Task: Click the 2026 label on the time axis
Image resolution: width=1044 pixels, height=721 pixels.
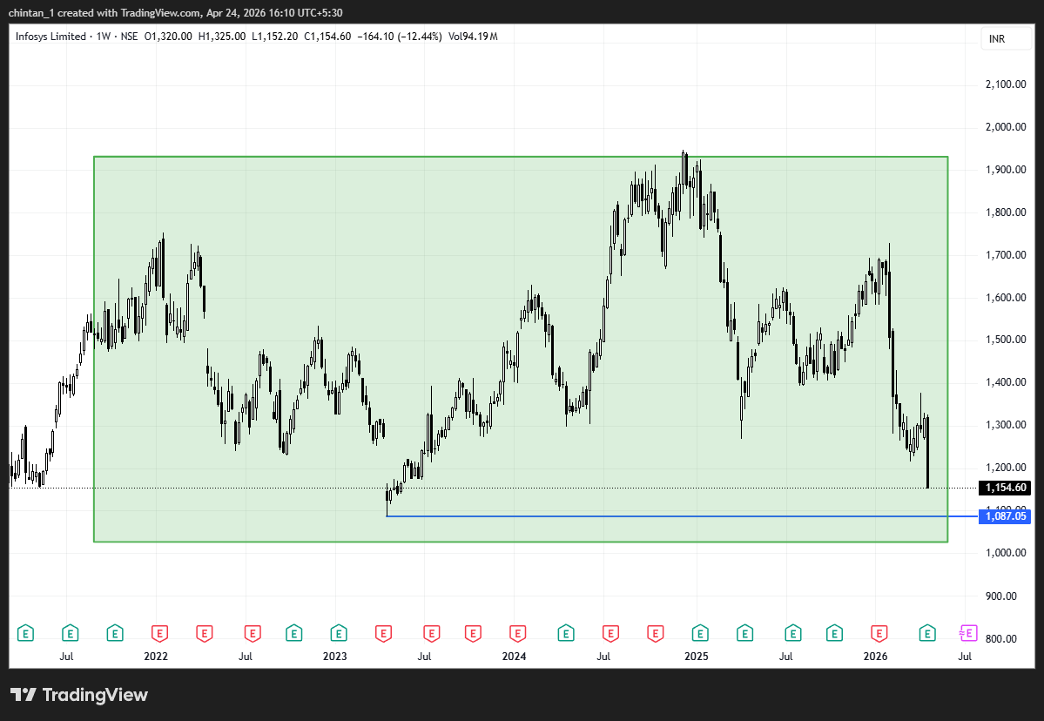Action: 876,657
